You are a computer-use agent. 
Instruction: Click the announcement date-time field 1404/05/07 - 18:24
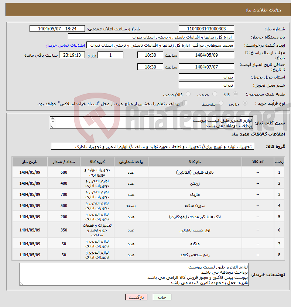pos(57,29)
